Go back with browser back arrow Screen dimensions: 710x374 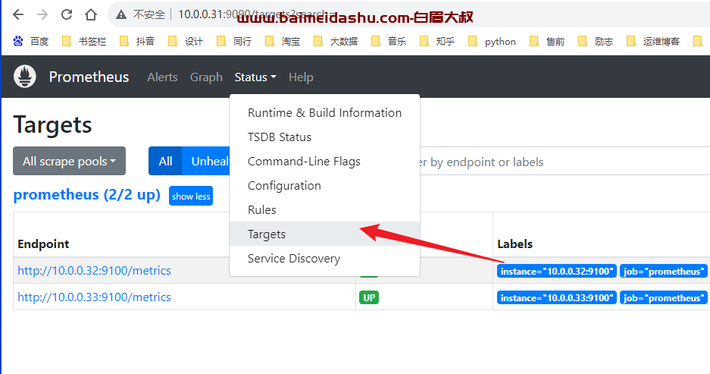pos(18,14)
